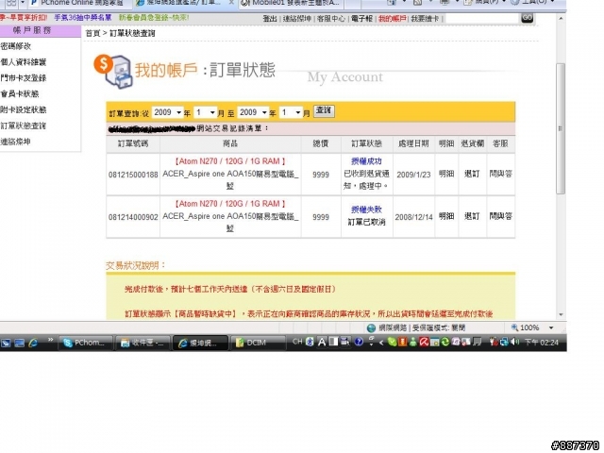
Task: Click the My Account safe icon
Action: tap(113, 72)
